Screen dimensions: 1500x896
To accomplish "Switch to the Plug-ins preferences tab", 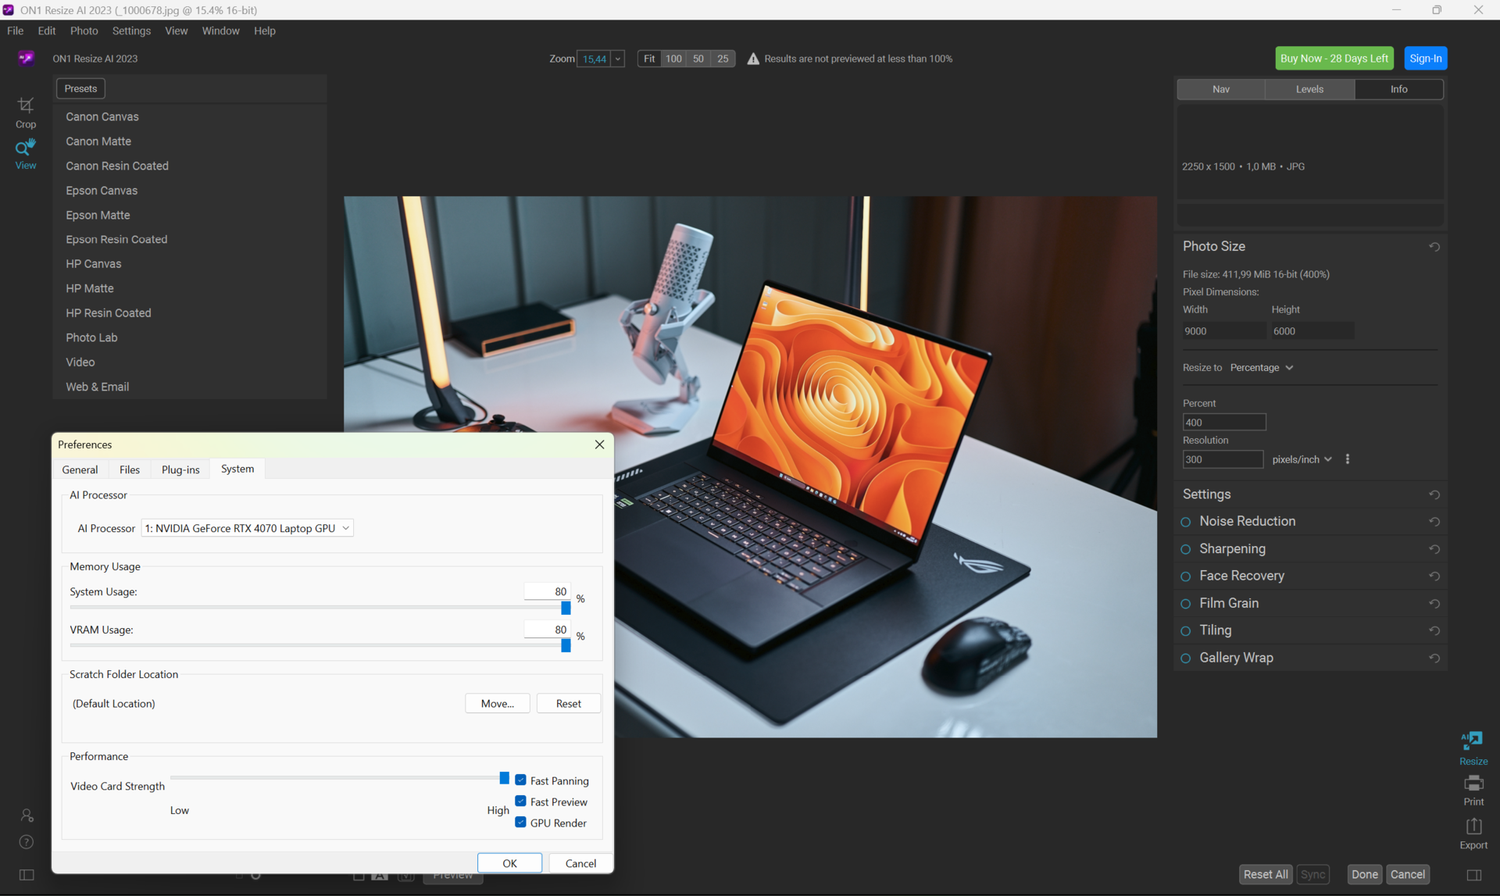I will 180,469.
